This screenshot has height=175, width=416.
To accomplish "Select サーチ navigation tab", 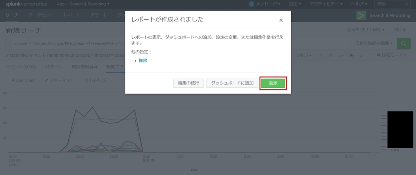I will coord(12,15).
